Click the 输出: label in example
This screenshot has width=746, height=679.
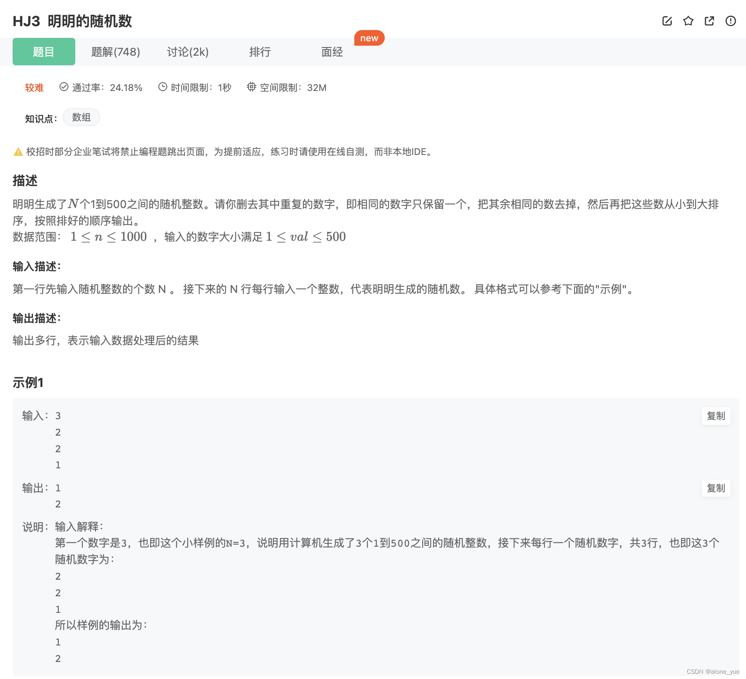[35, 488]
